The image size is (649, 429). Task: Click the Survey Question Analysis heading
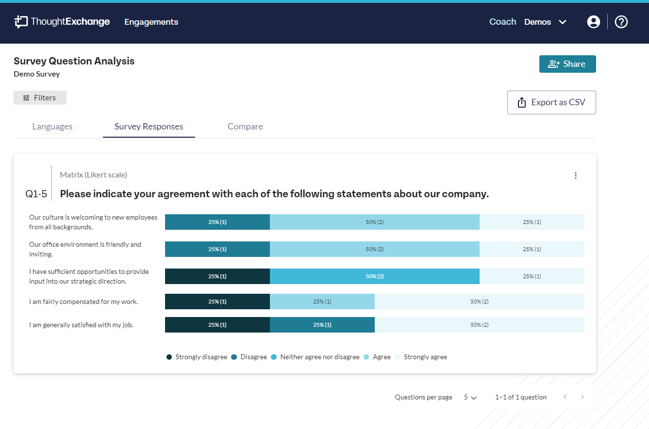[74, 61]
